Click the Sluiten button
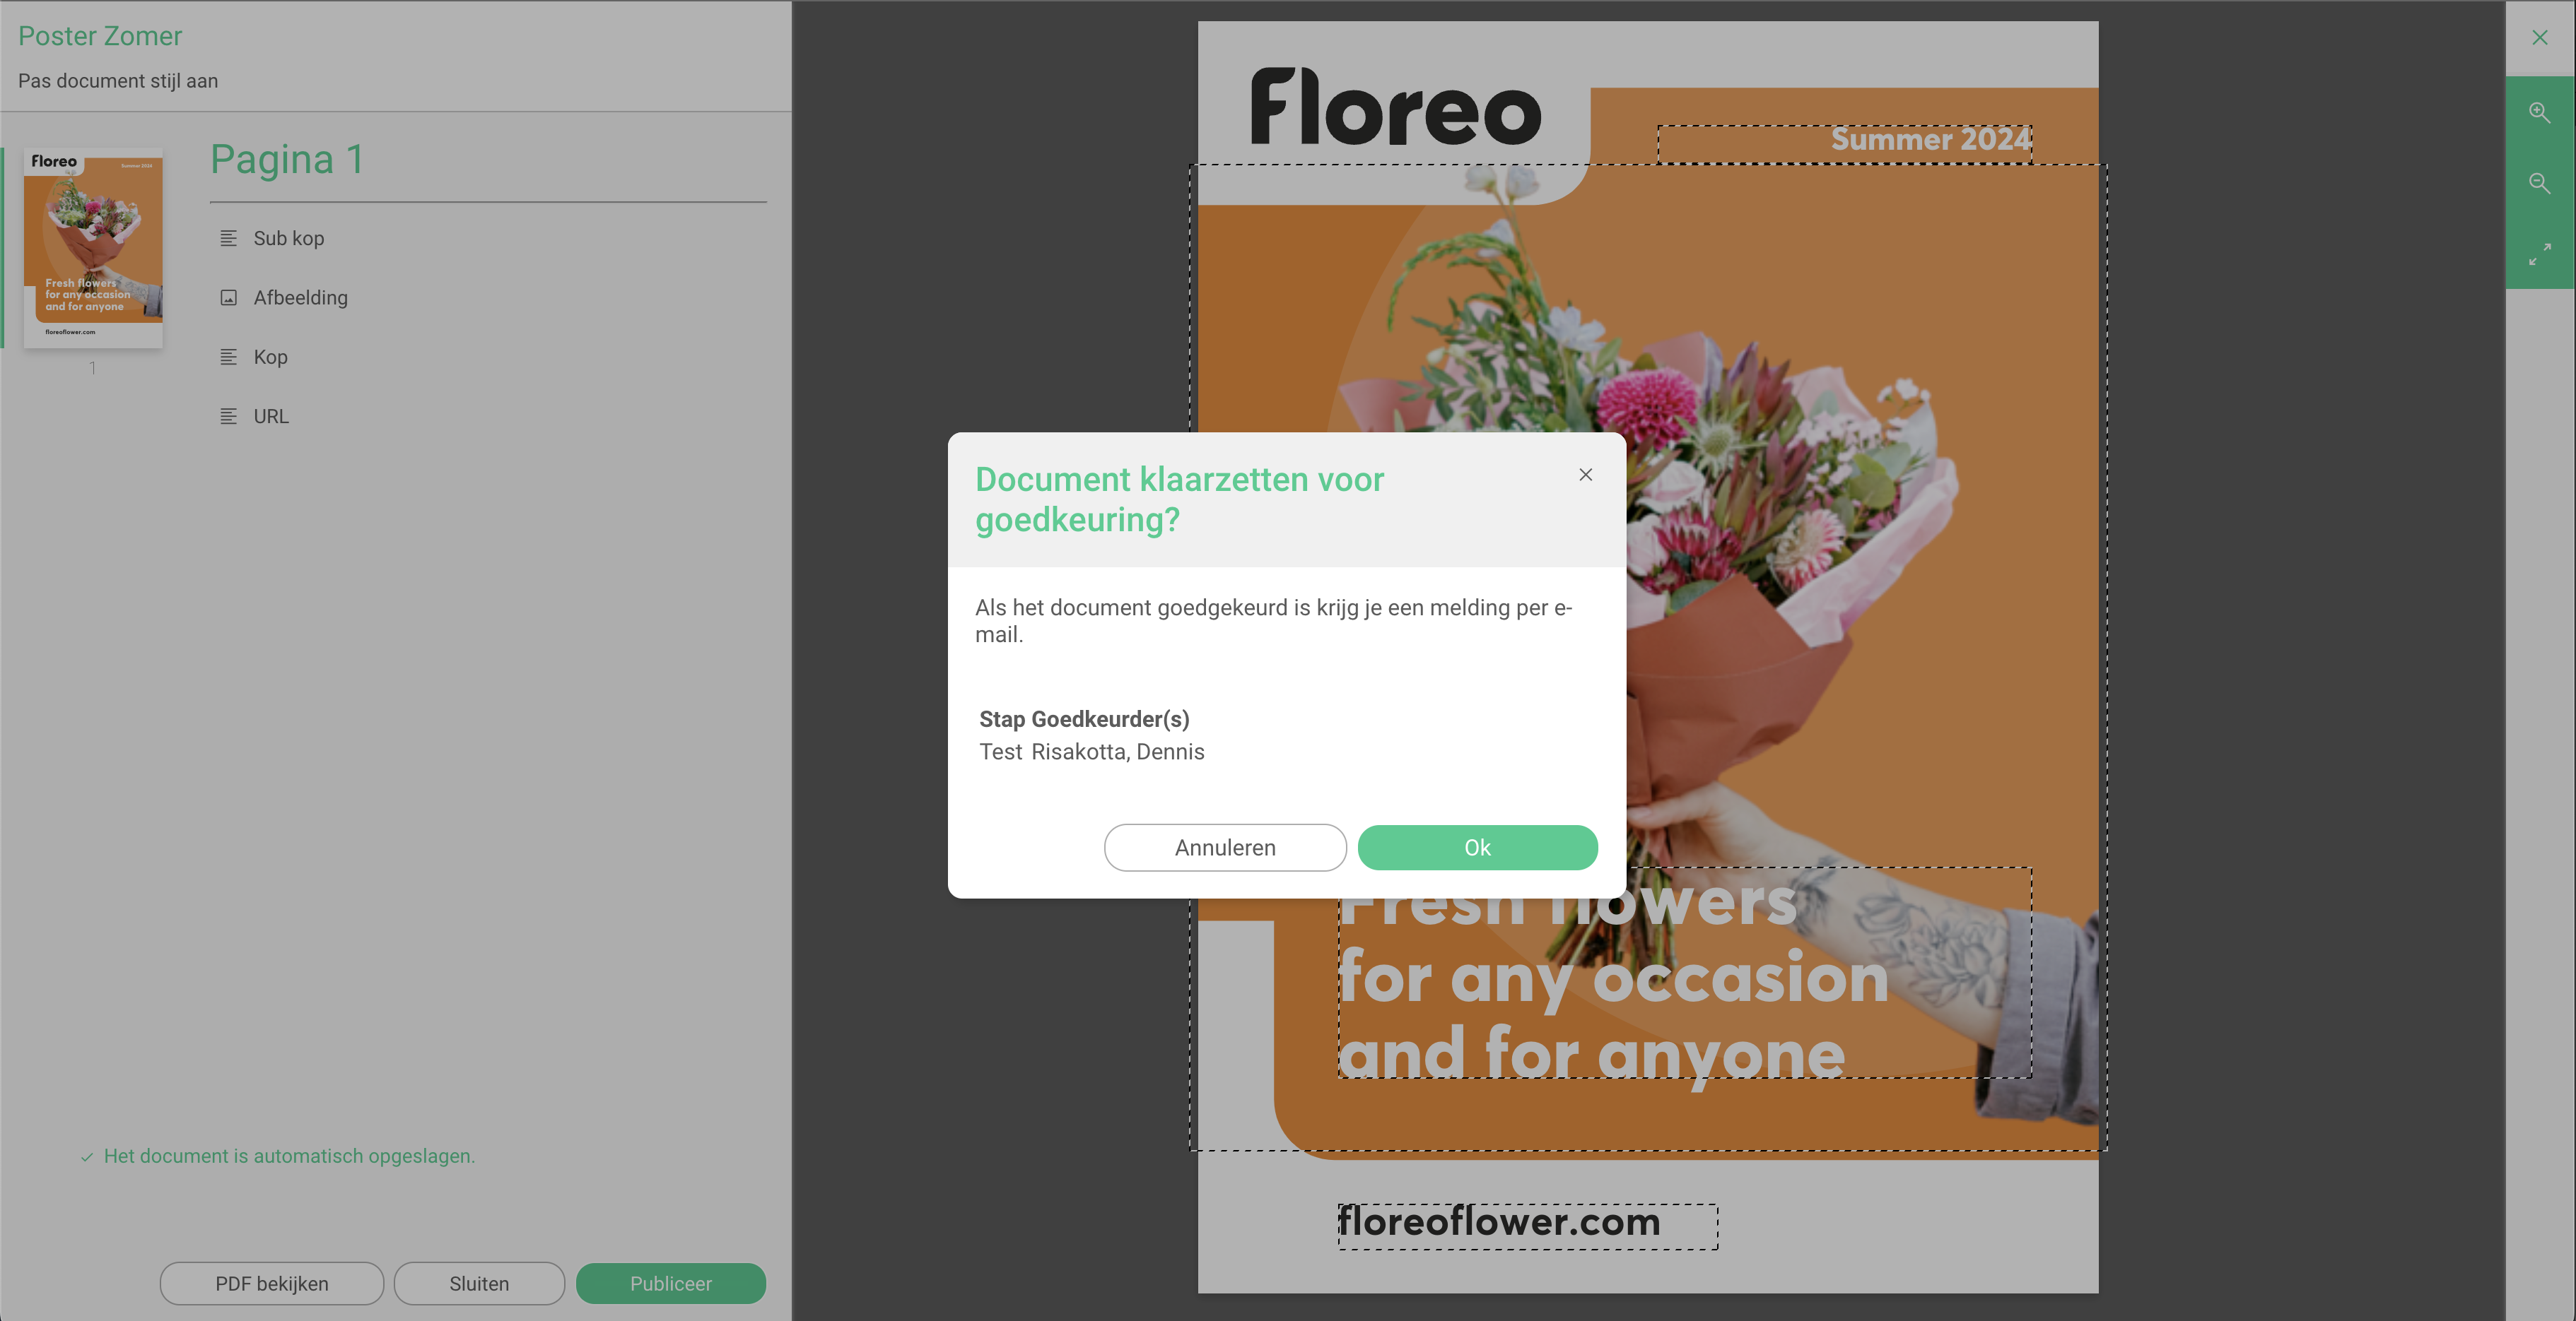2576x1321 pixels. coord(479,1283)
